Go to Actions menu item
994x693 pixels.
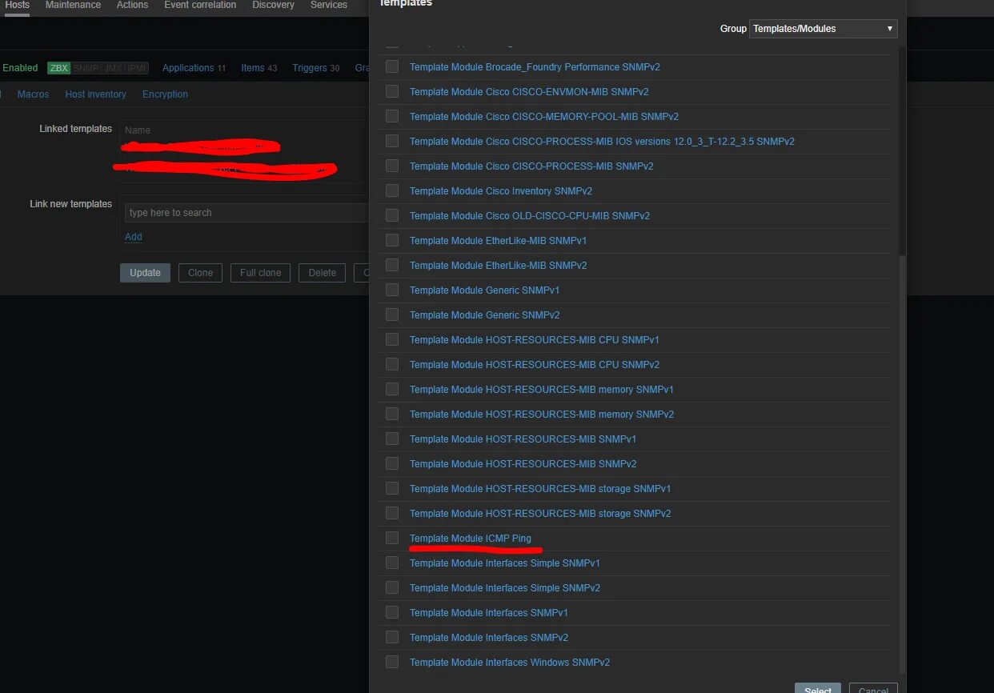coord(132,5)
